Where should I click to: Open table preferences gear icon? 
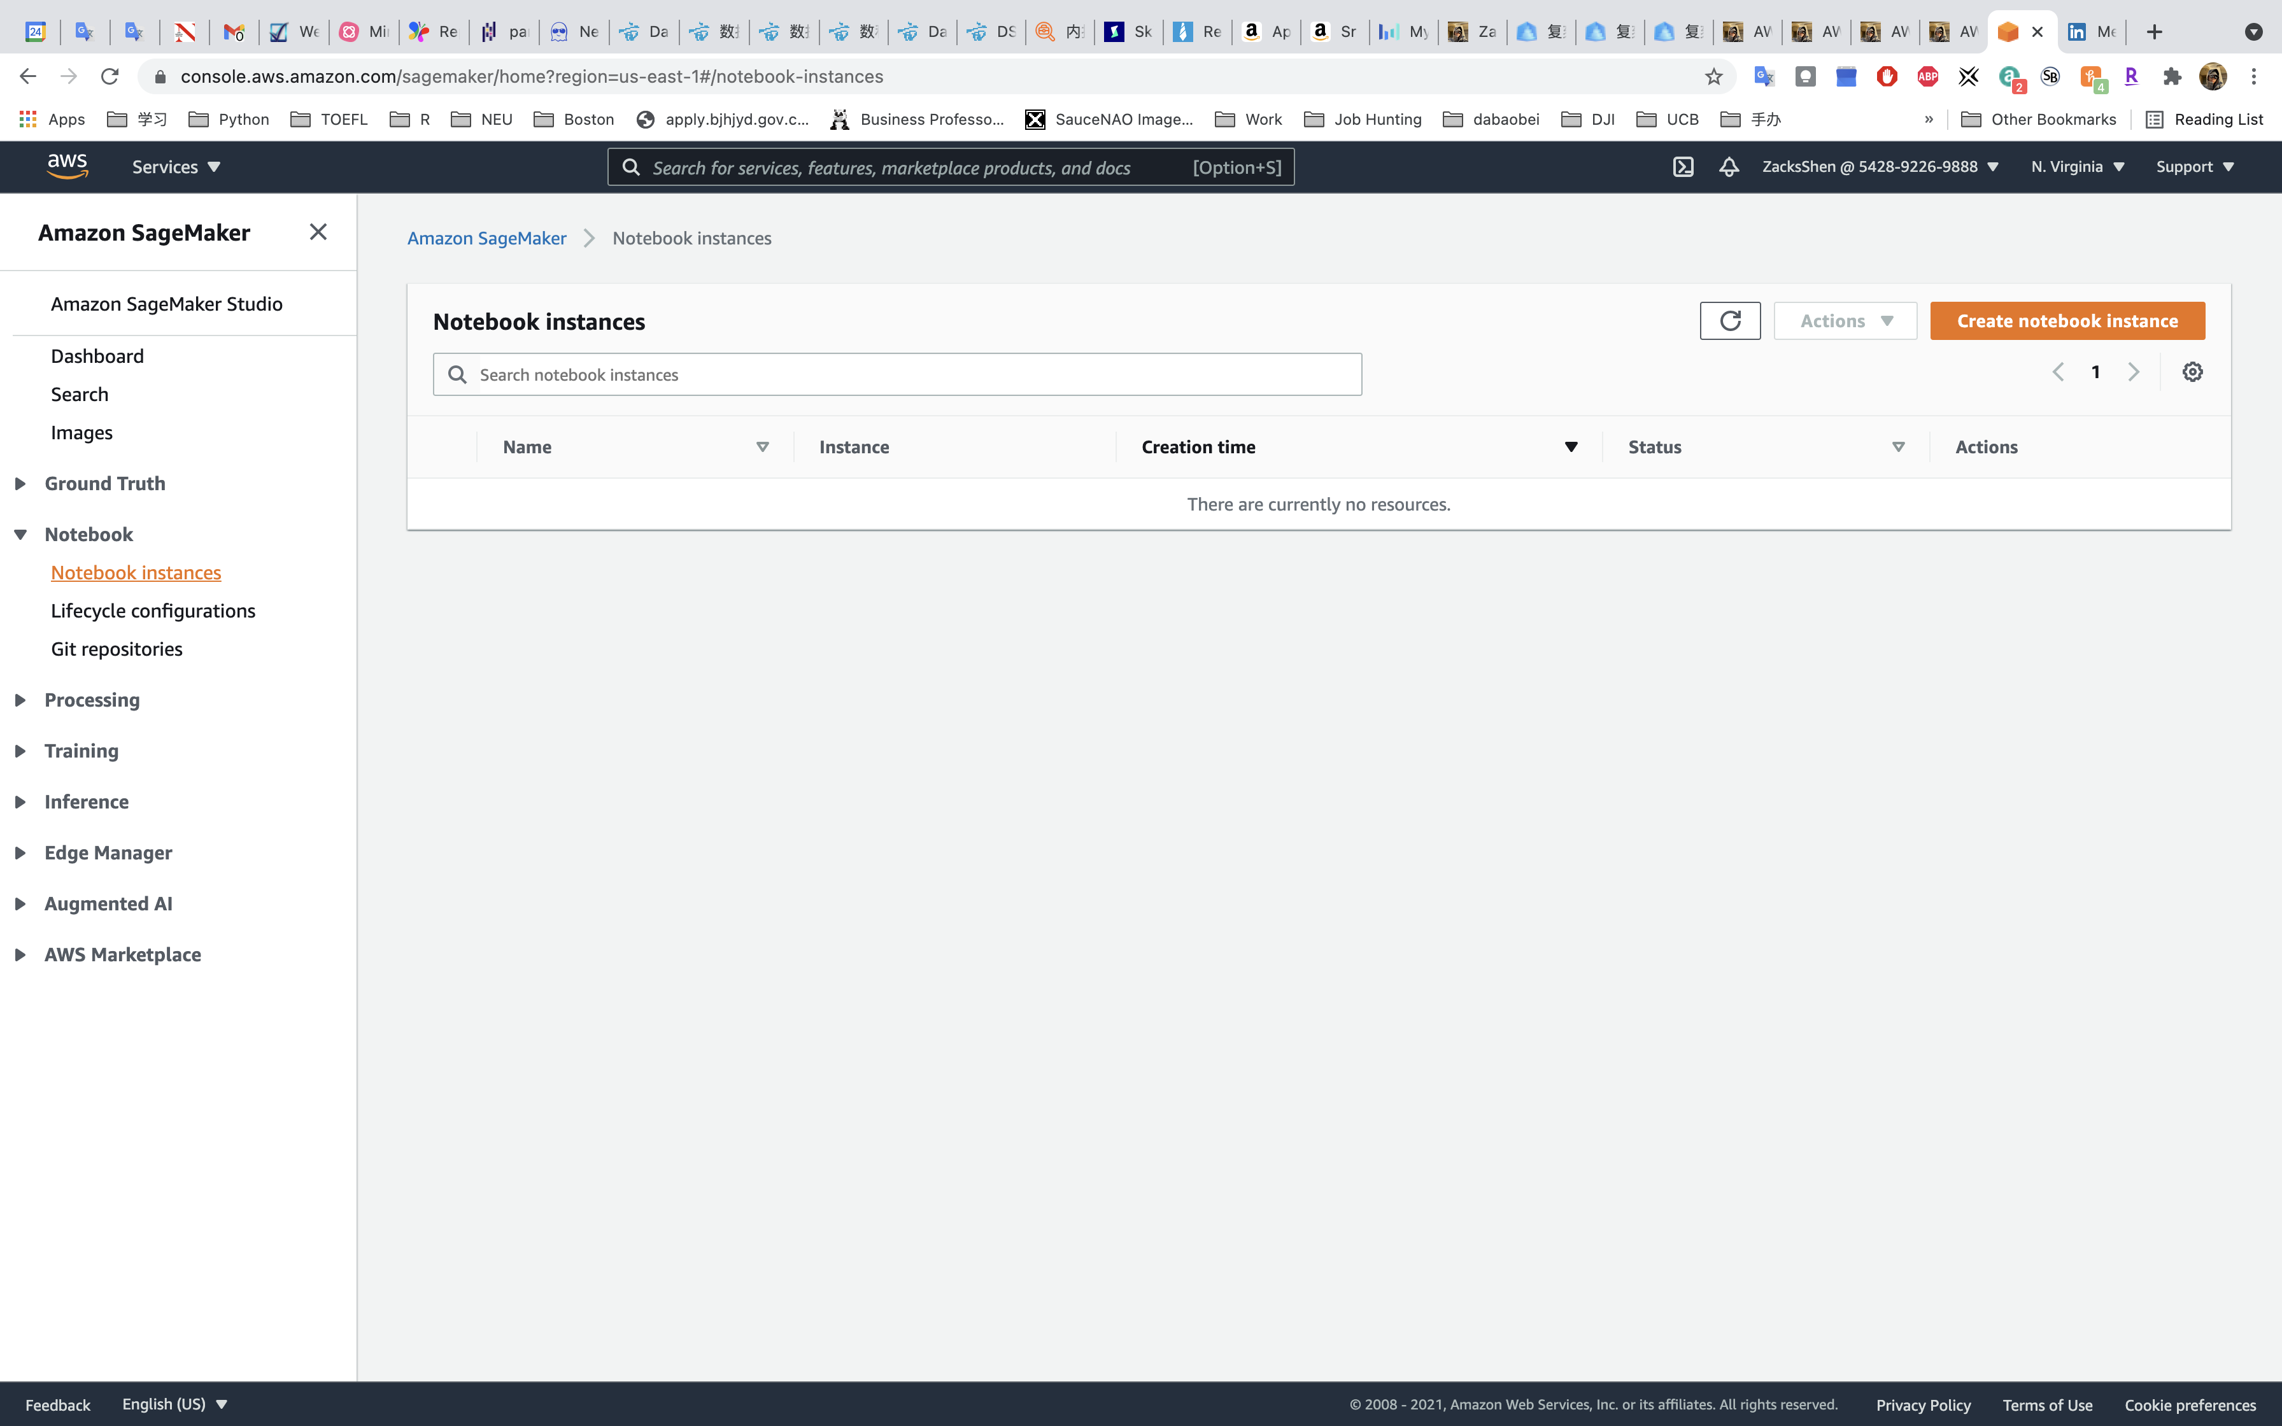click(x=2192, y=372)
